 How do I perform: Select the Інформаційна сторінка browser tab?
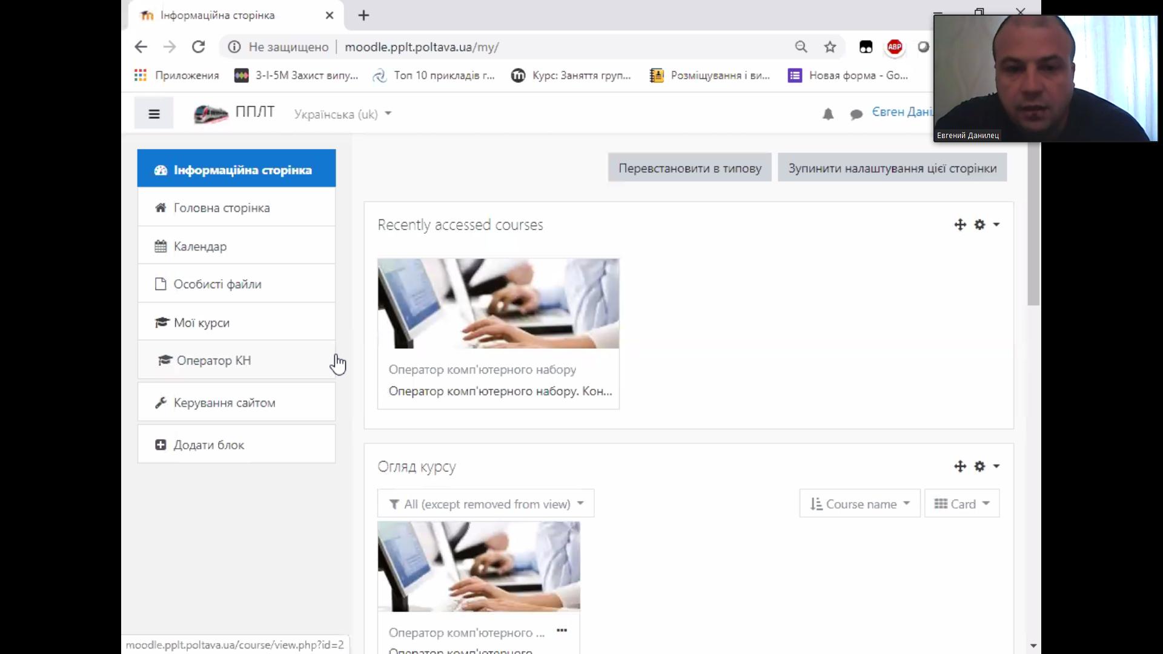236,16
